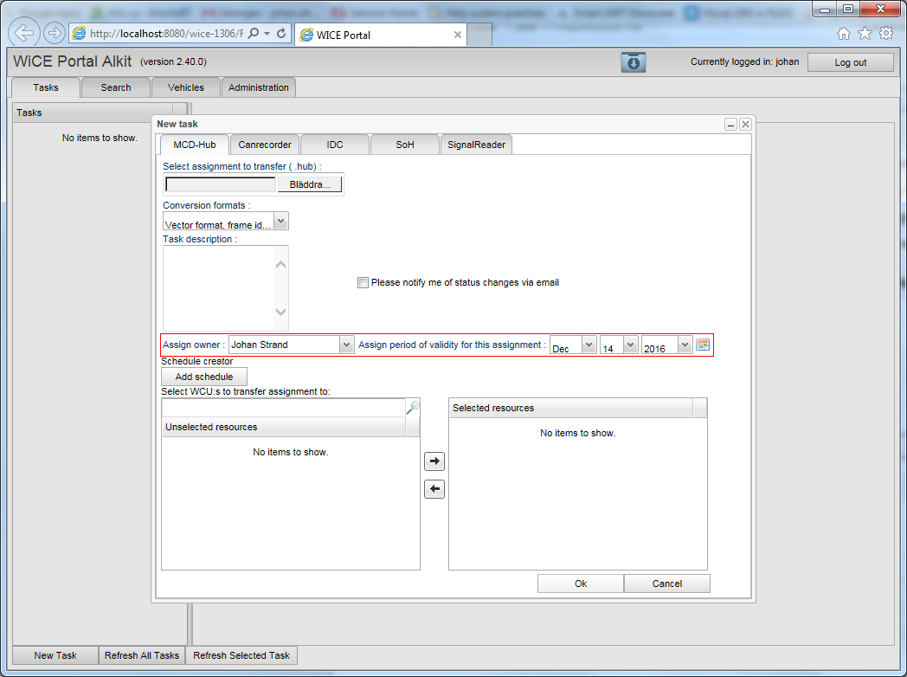This screenshot has height=677, width=907.
Task: Expand the Conversion formats dropdown
Action: tap(280, 222)
